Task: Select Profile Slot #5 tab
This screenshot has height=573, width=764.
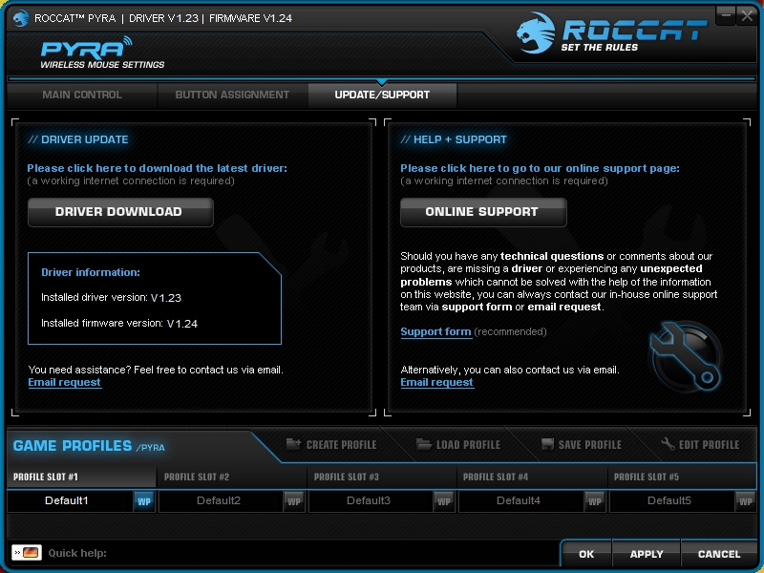Action: (x=682, y=477)
